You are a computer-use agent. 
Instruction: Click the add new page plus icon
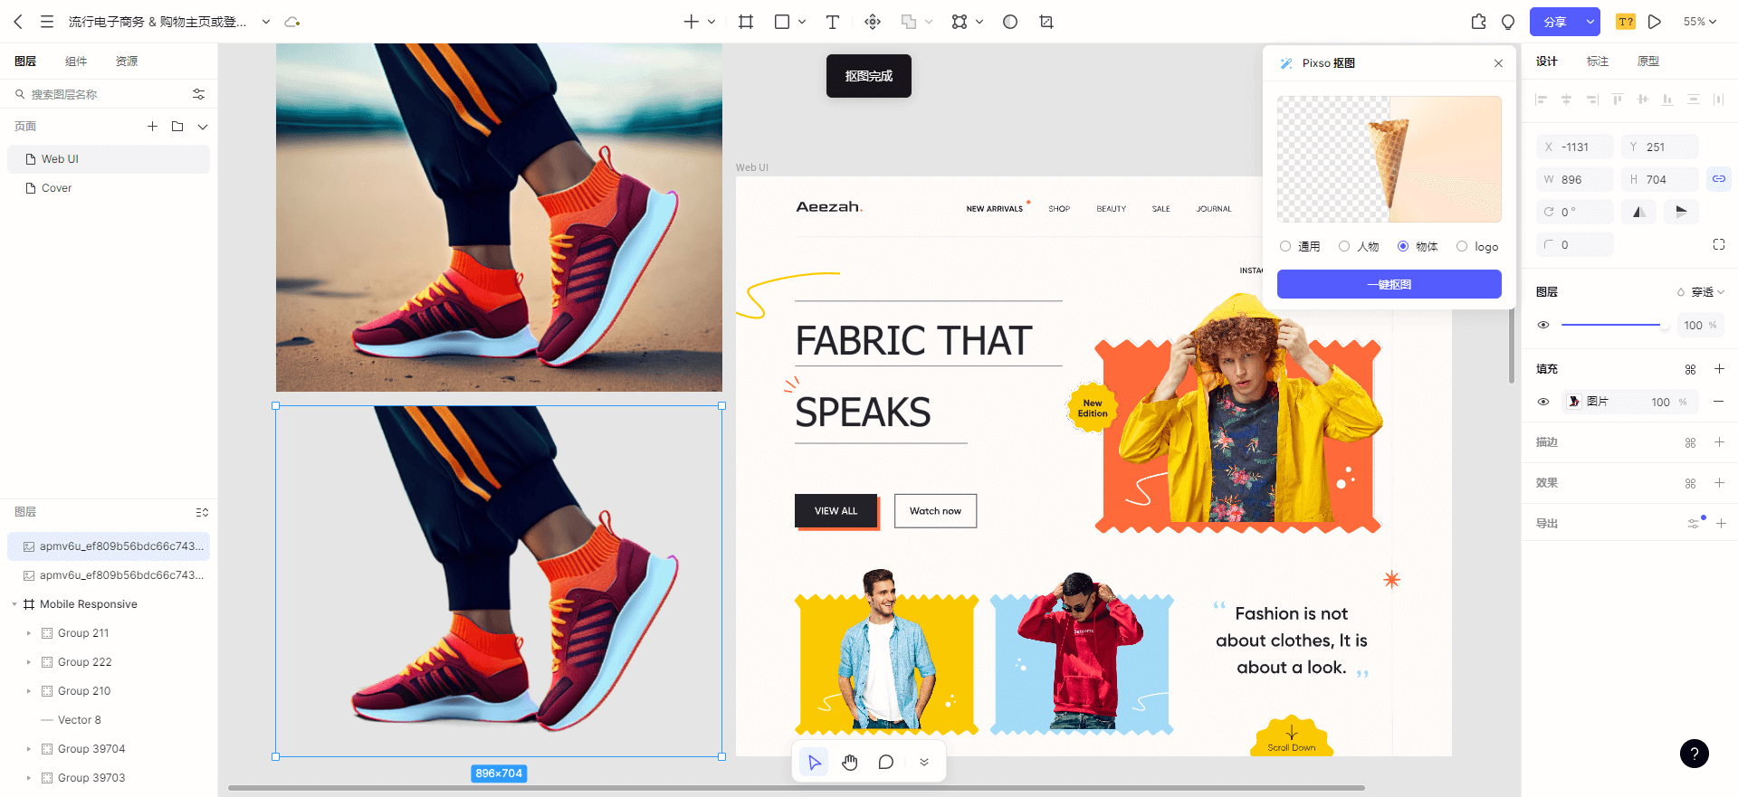pyautogui.click(x=152, y=127)
